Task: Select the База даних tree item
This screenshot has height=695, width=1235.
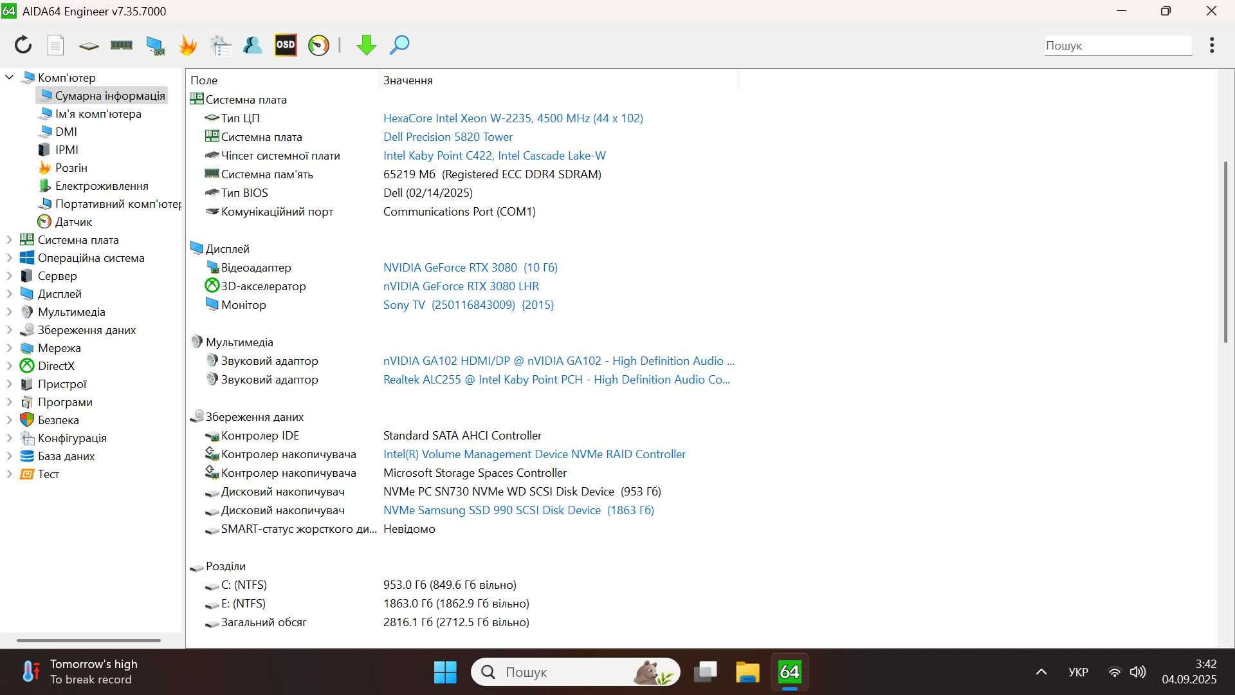Action: (x=57, y=456)
